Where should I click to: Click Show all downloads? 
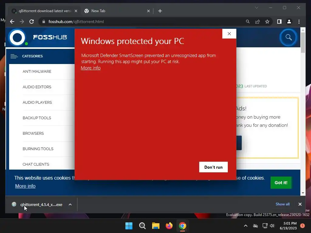(x=282, y=204)
